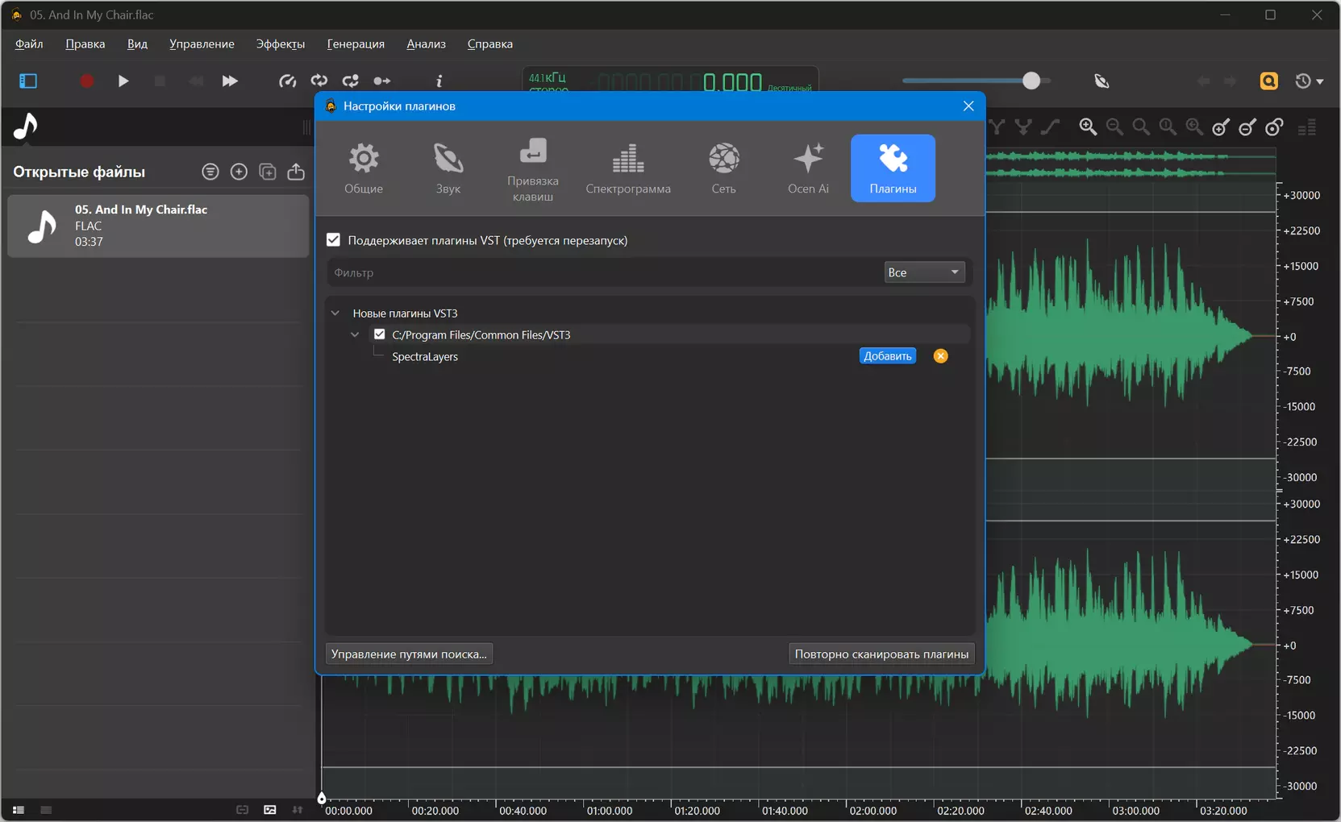
Task: Click the orange search icon in the toolbar
Action: 1268,81
